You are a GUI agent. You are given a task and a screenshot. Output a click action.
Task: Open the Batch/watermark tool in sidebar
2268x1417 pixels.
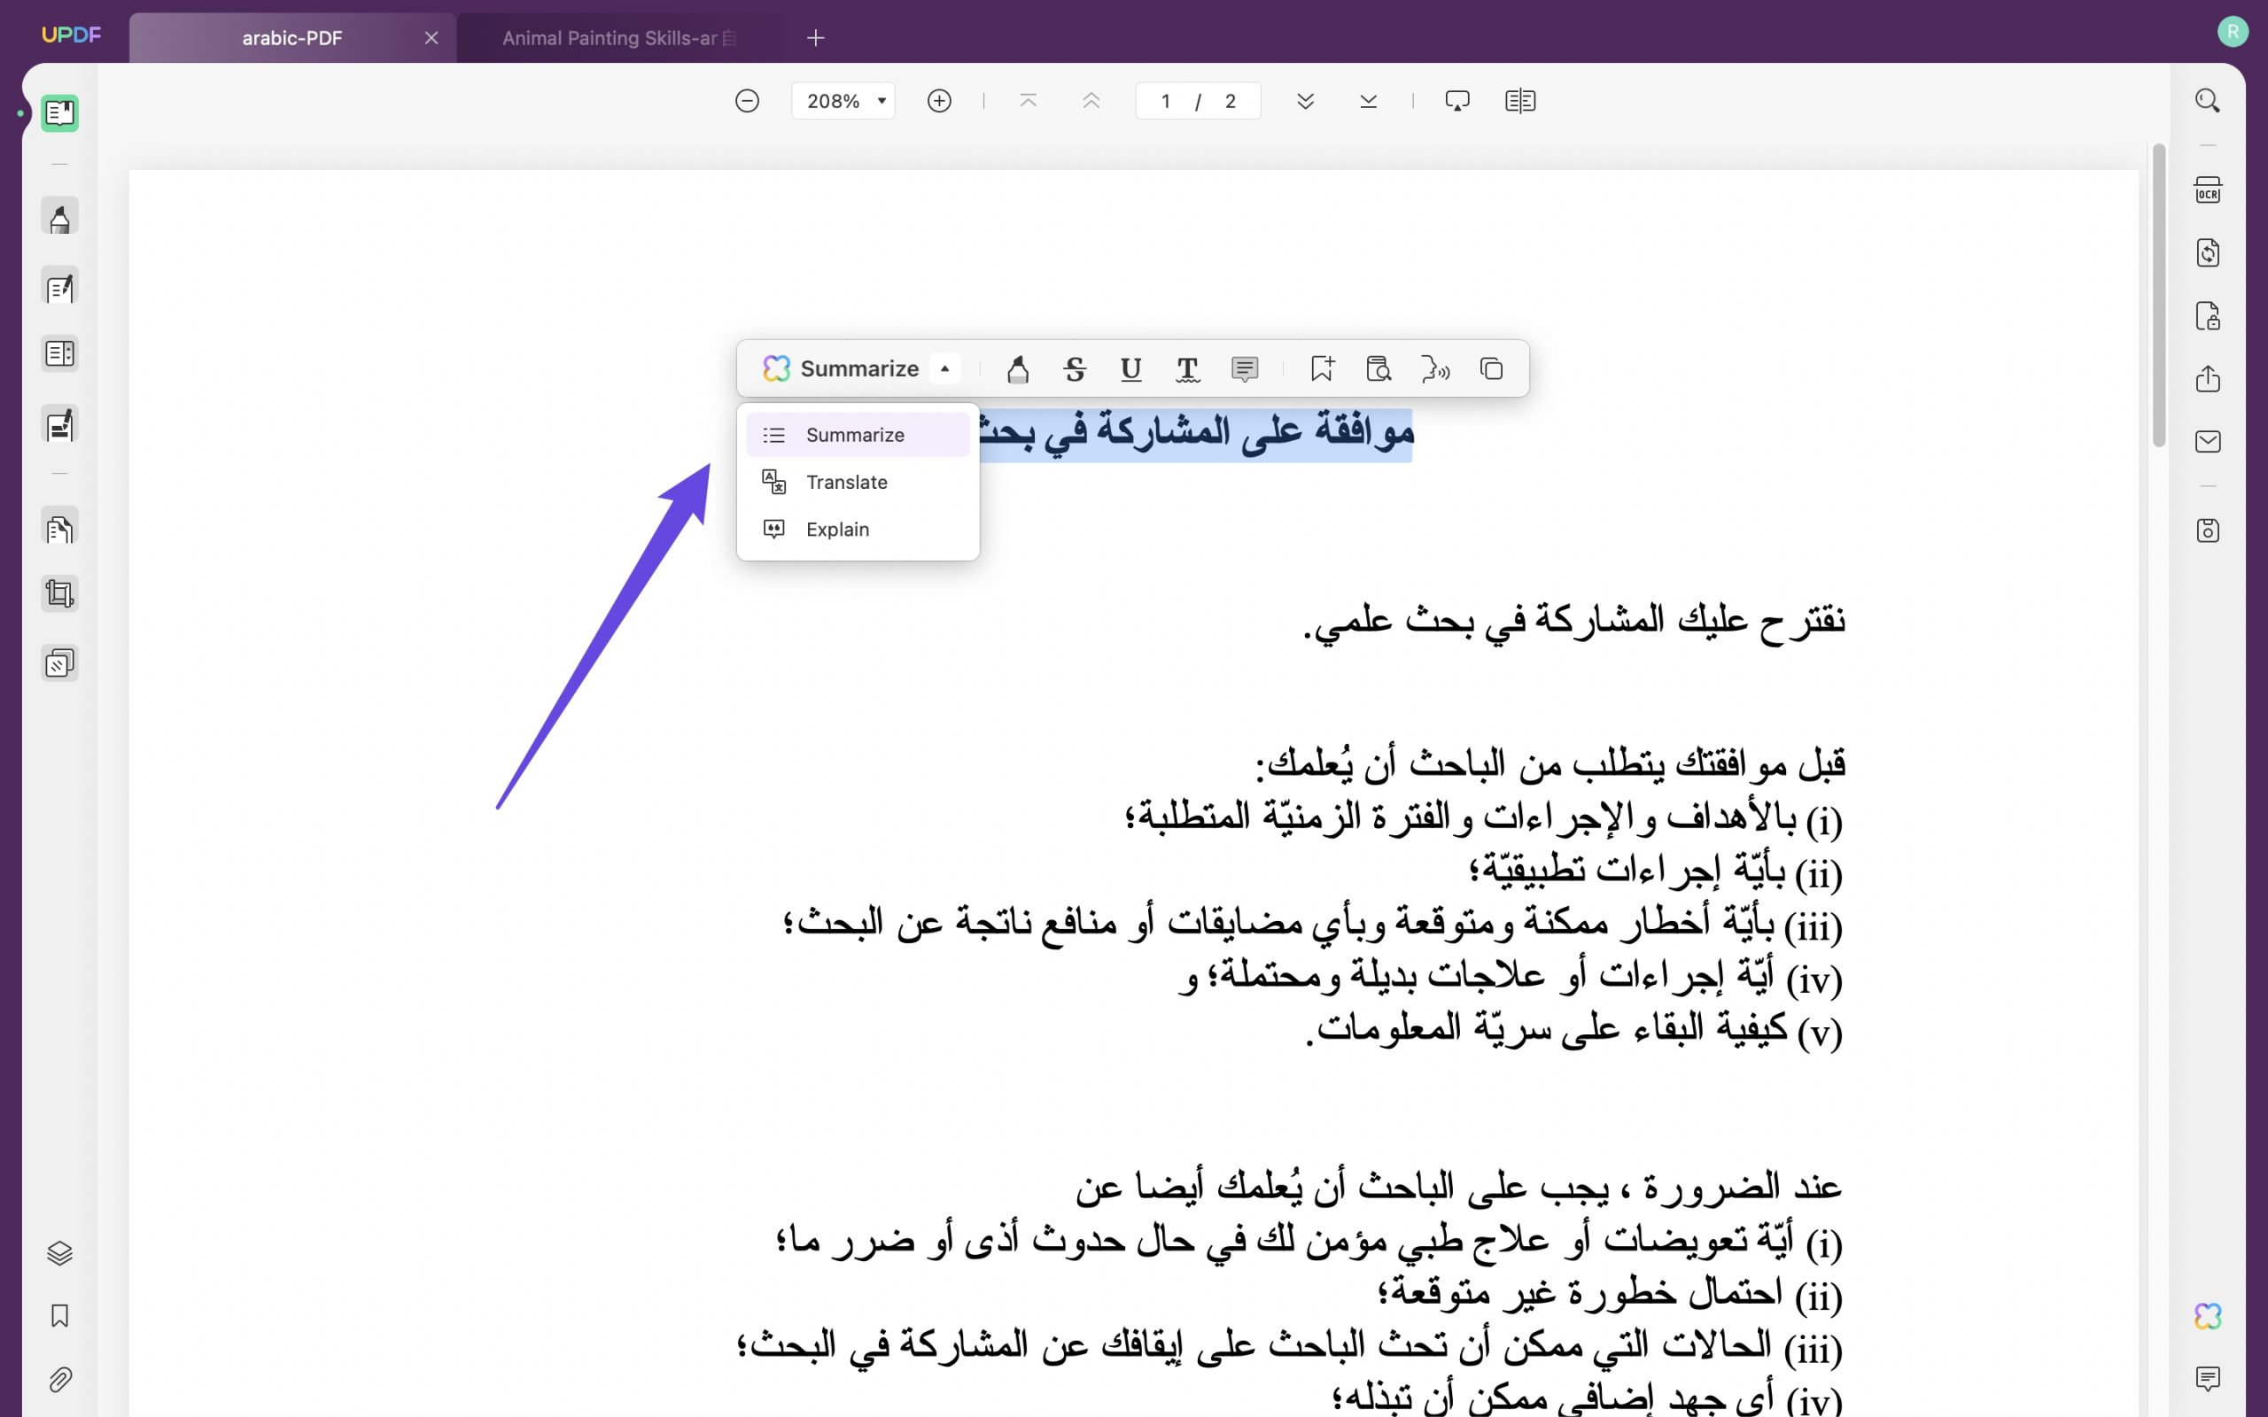[x=60, y=663]
